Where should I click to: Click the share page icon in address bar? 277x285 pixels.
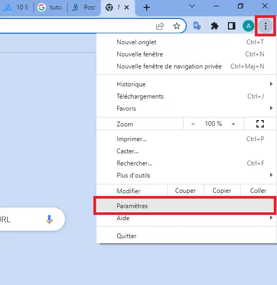point(160,26)
